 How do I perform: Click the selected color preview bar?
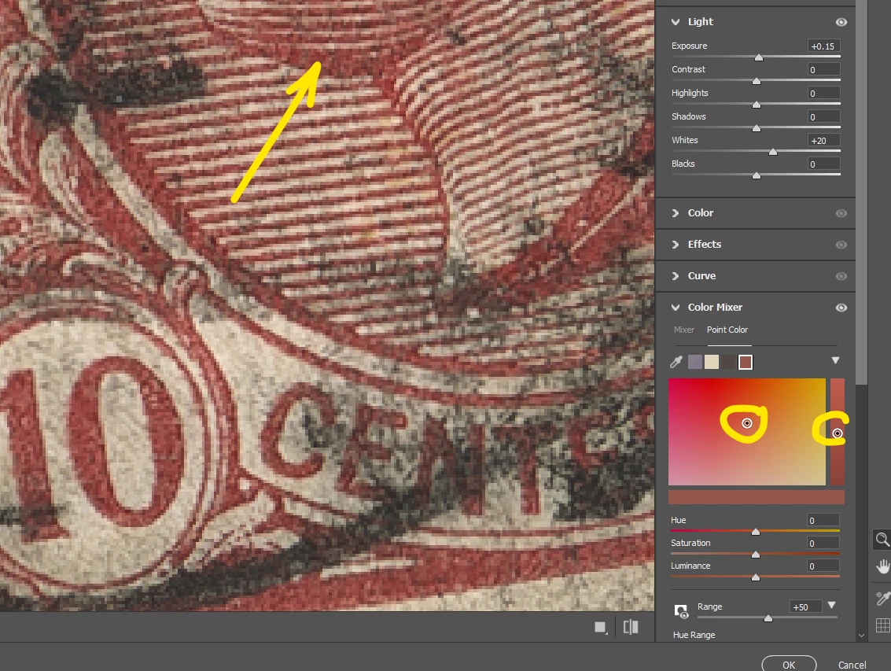[x=757, y=497]
